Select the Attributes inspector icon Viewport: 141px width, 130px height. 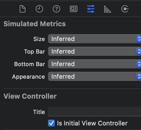(x=91, y=9)
